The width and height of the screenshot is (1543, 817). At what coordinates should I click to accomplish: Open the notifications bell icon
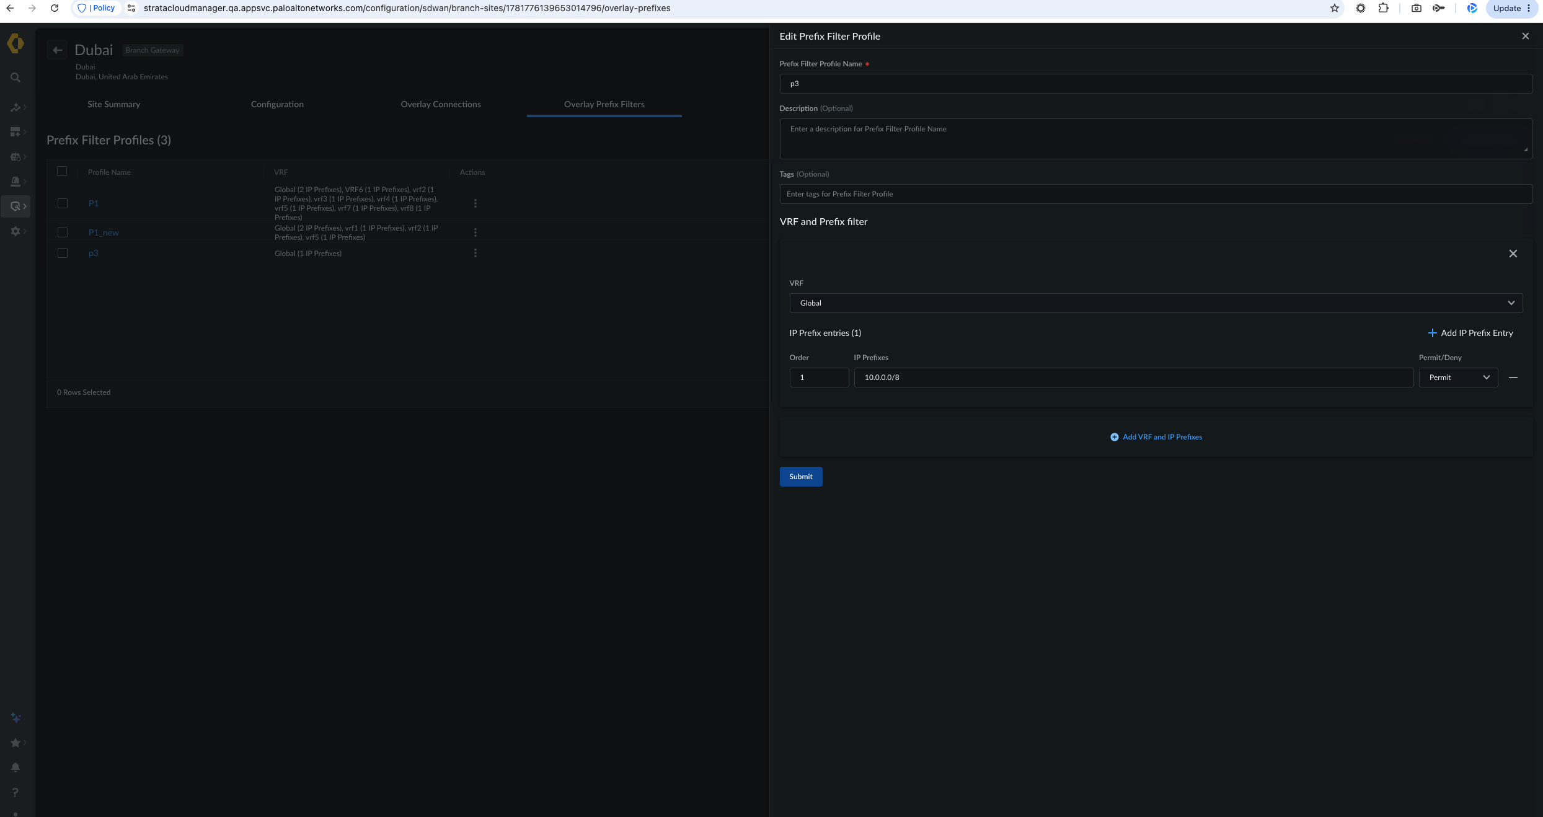click(15, 767)
